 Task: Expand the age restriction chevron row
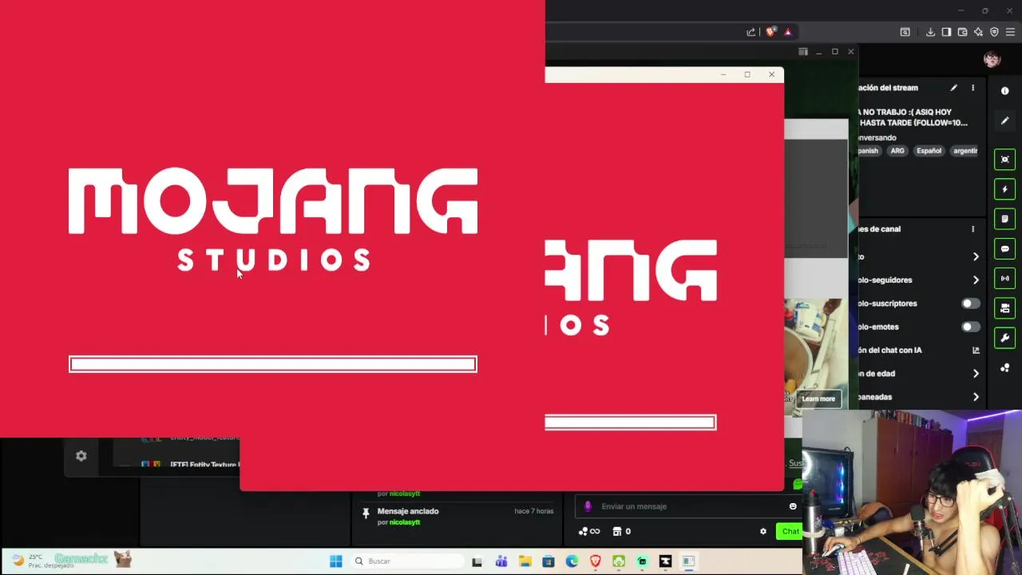coord(976,373)
